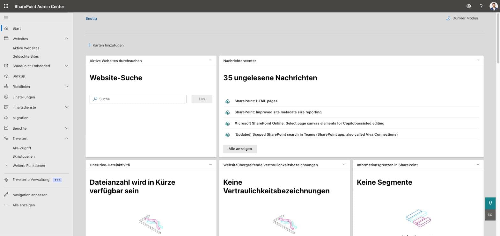Open the help question mark icon
Image resolution: width=500 pixels, height=236 pixels.
coord(481,6)
